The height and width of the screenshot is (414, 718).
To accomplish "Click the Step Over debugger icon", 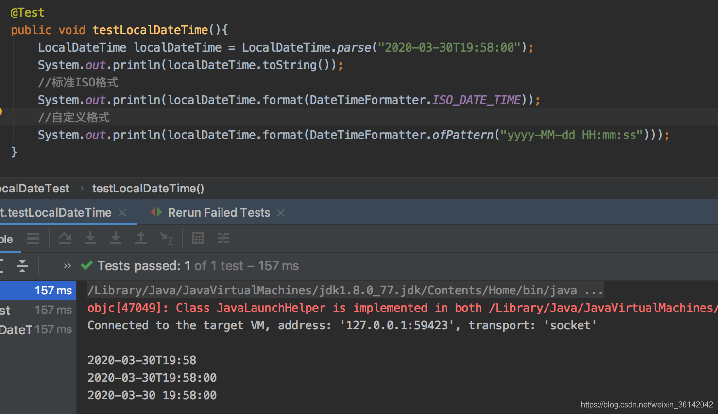I will pyautogui.click(x=65, y=238).
